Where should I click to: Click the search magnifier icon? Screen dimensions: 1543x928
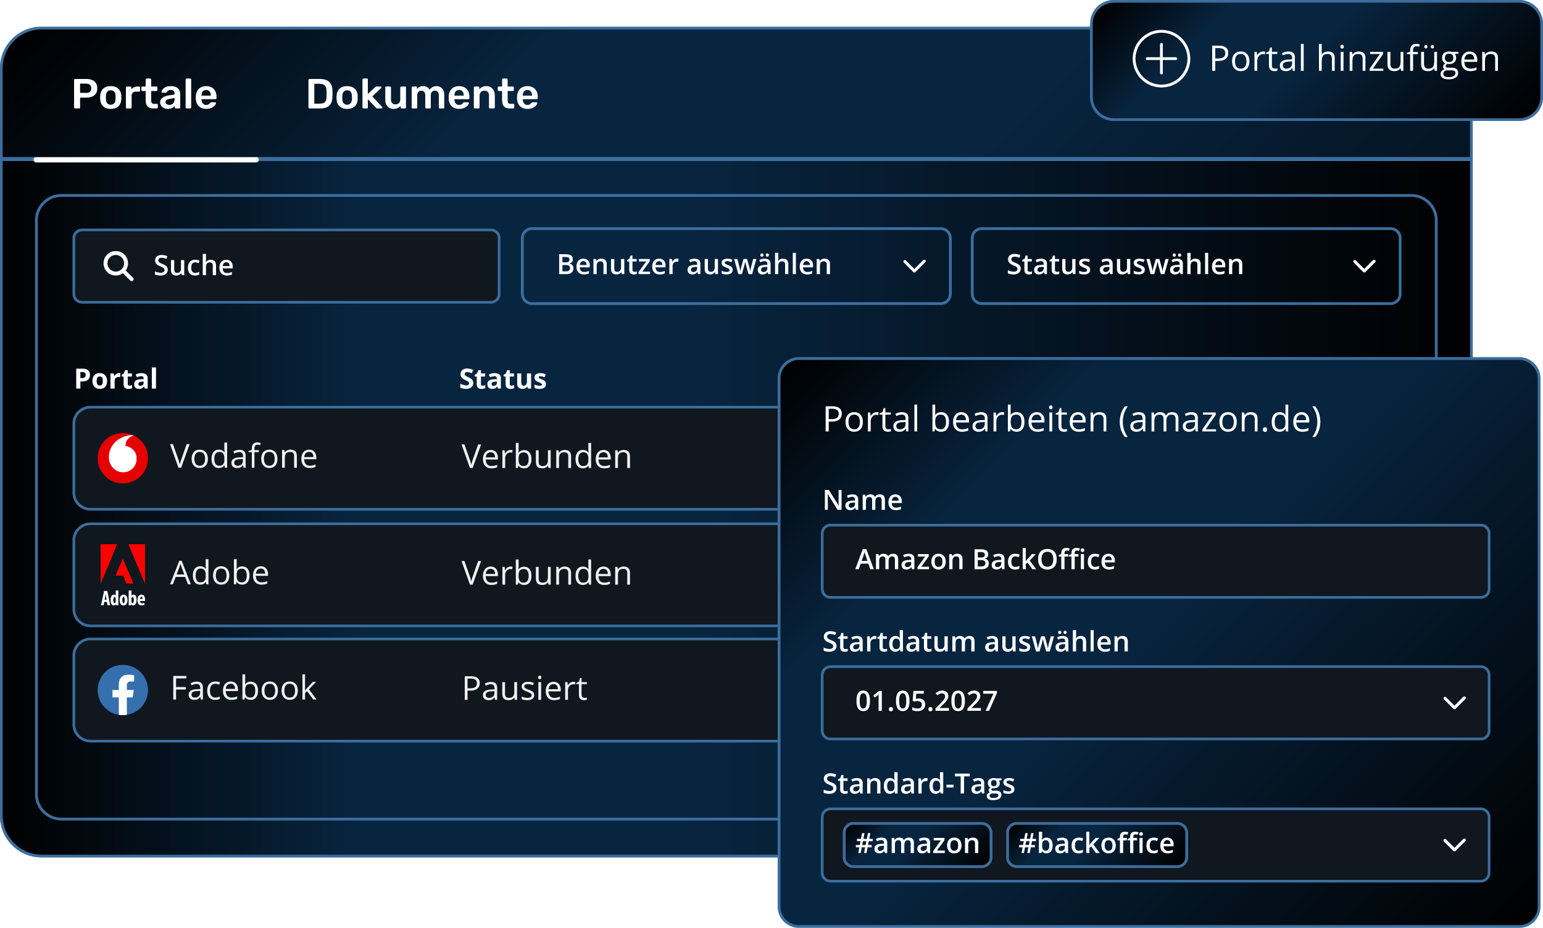(x=118, y=266)
